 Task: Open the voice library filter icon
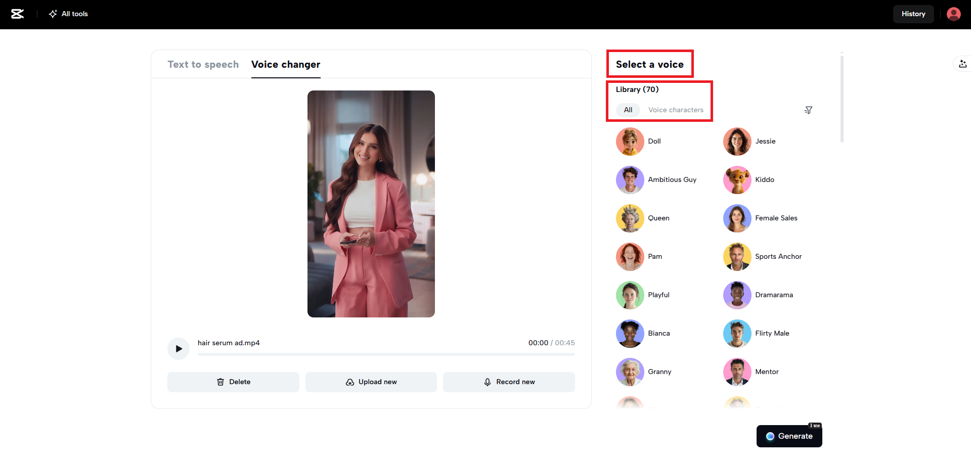(808, 110)
